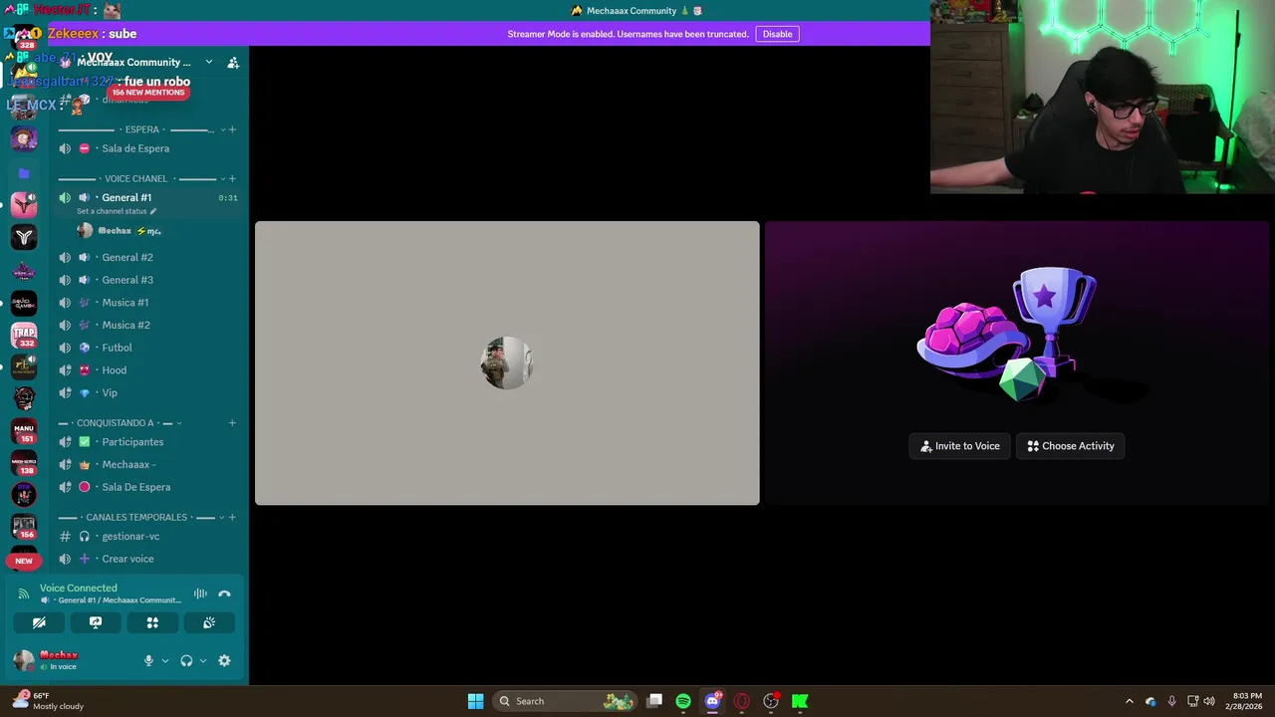
Task: Join Crear voice channel
Action: (147, 559)
